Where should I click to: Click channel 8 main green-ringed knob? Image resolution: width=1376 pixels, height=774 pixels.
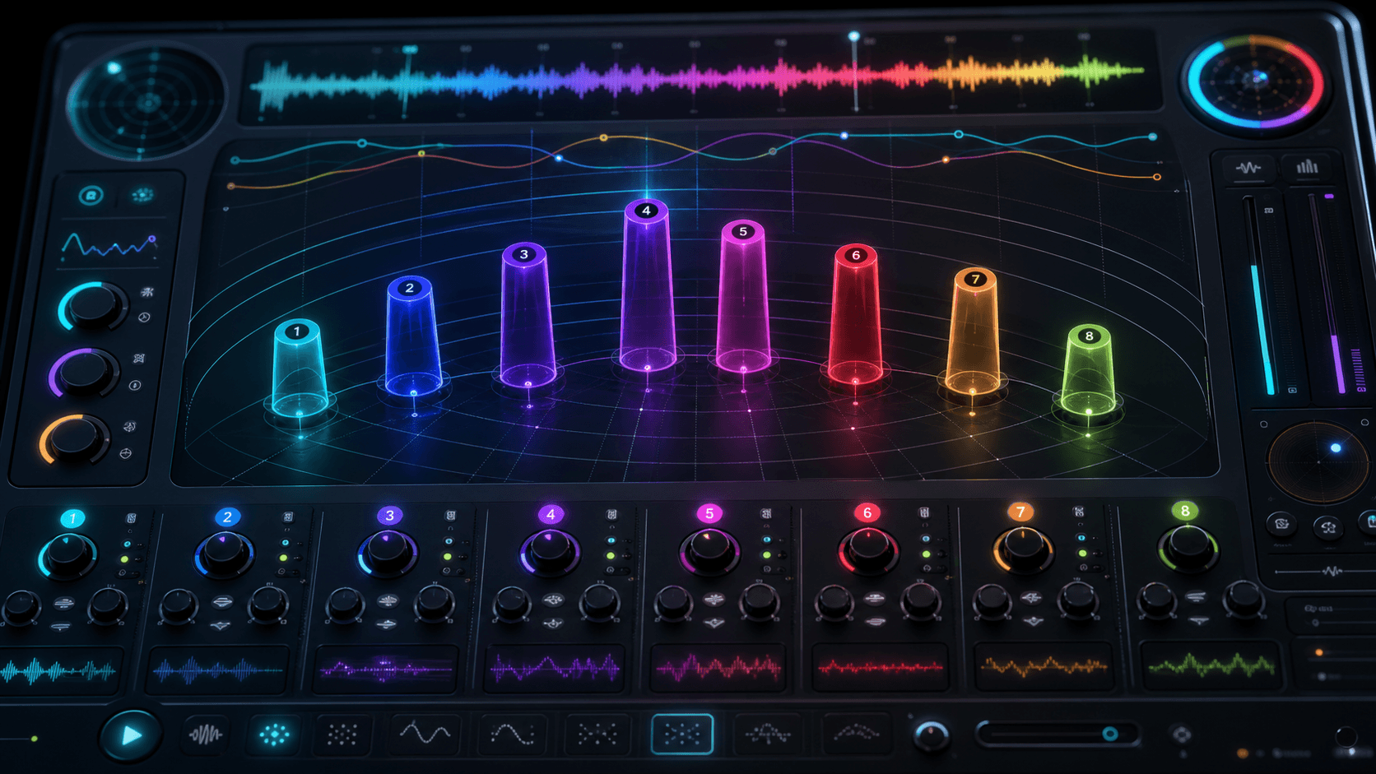[1188, 548]
